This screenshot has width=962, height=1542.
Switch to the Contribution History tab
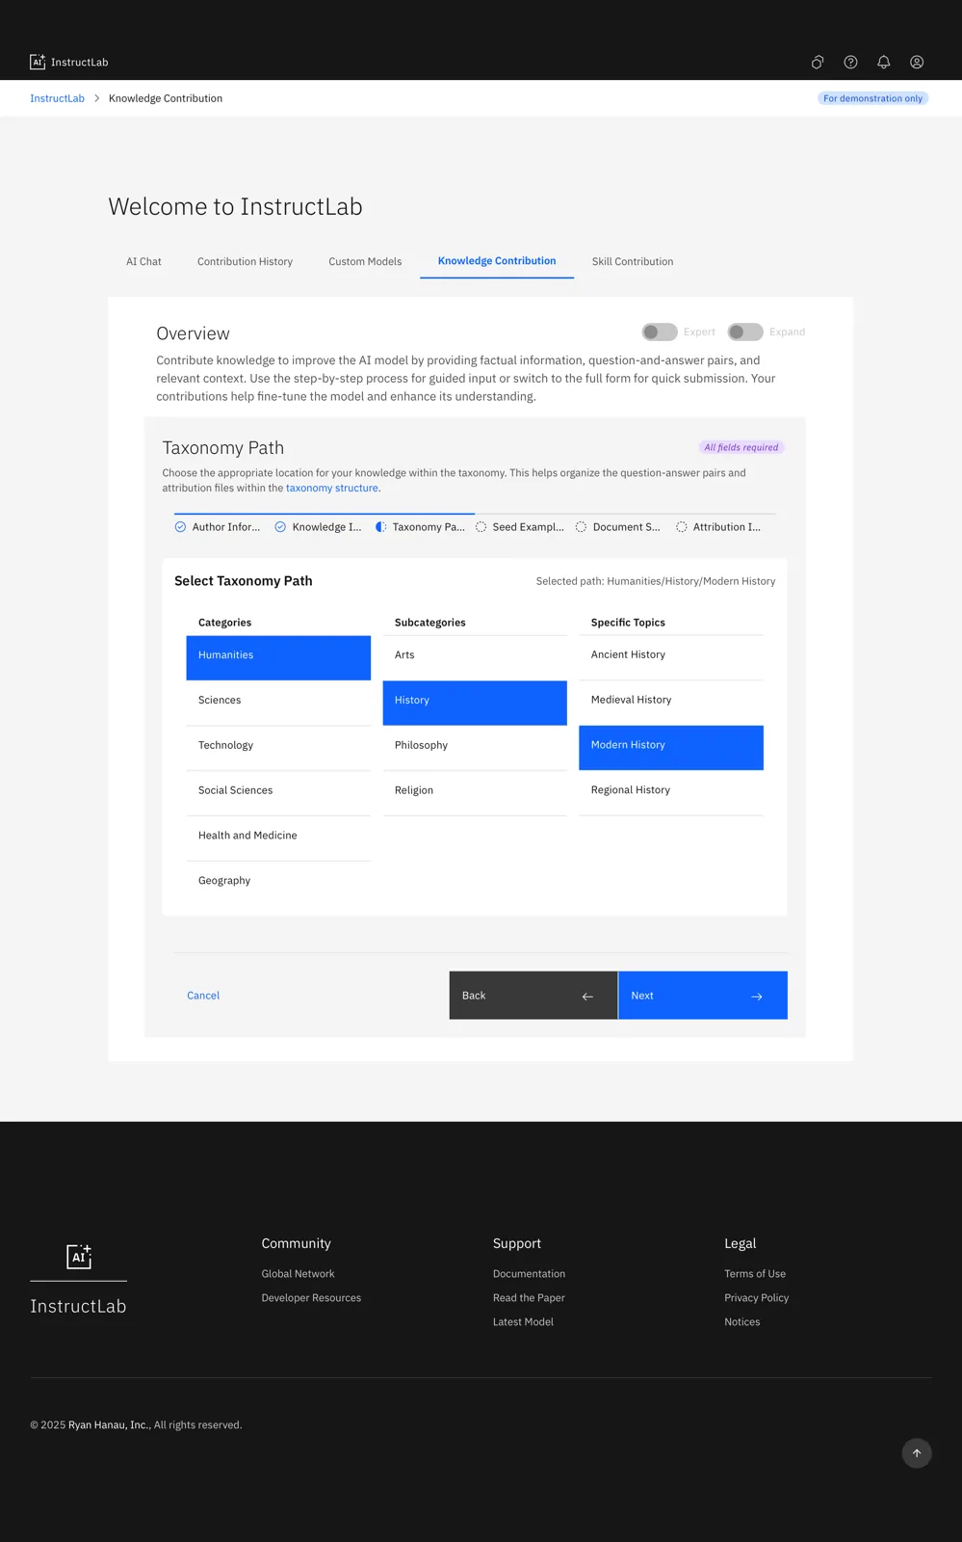pyautogui.click(x=245, y=261)
